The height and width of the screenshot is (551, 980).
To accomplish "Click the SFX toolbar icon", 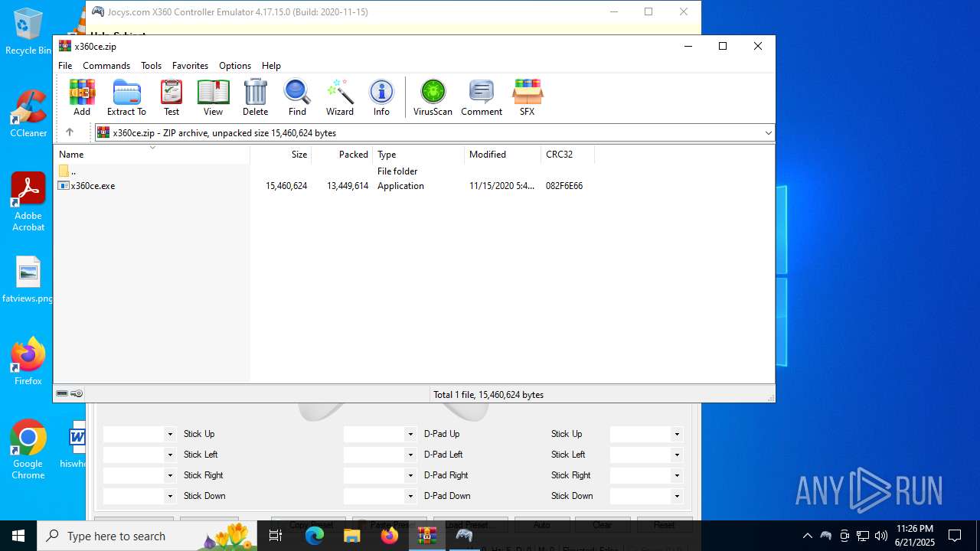I will [527, 97].
